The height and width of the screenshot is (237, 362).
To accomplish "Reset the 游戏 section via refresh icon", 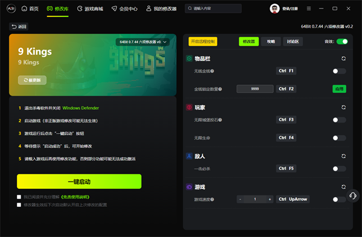I will point(343,187).
